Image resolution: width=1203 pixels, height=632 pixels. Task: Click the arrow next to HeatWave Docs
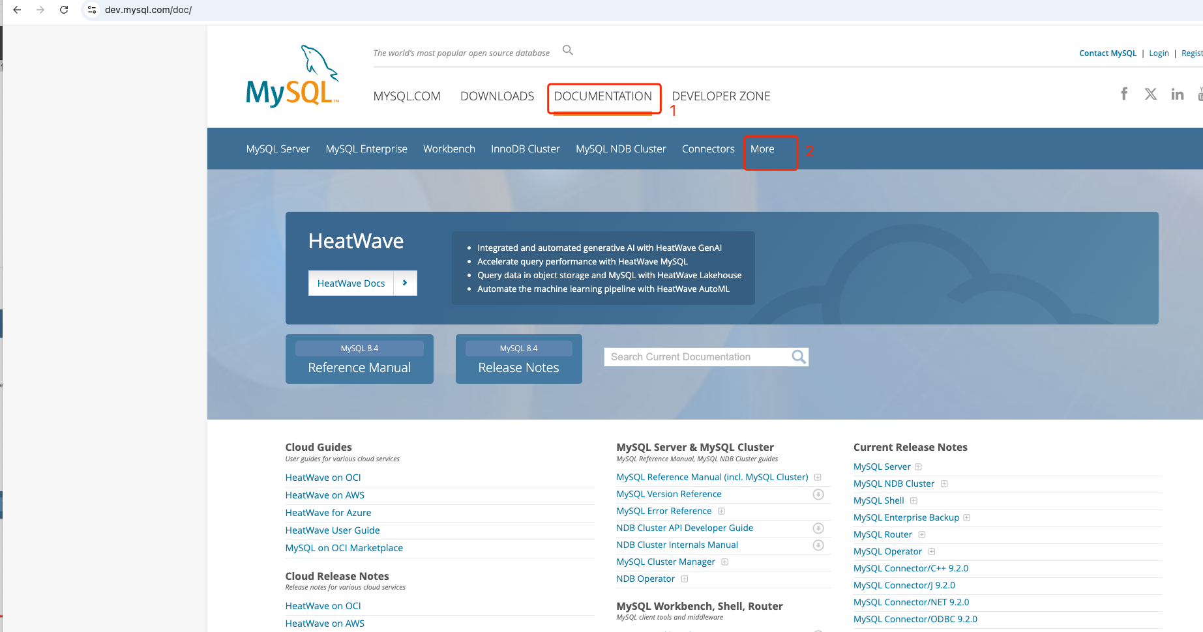[x=405, y=283]
